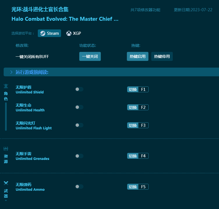Click the Halo Combat Evolved English title
The height and width of the screenshot is (209, 219).
(x=65, y=19)
